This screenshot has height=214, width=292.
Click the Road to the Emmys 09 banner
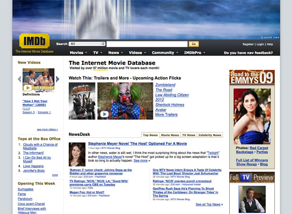252,77
